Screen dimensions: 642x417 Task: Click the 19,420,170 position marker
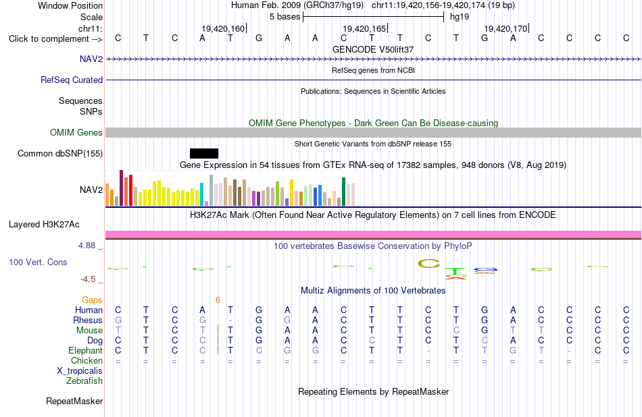tap(505, 28)
